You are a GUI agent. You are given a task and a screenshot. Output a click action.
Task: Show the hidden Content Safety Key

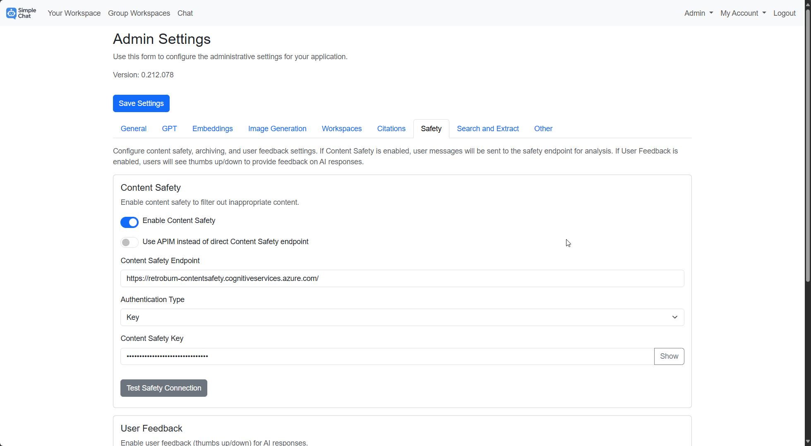coord(669,356)
